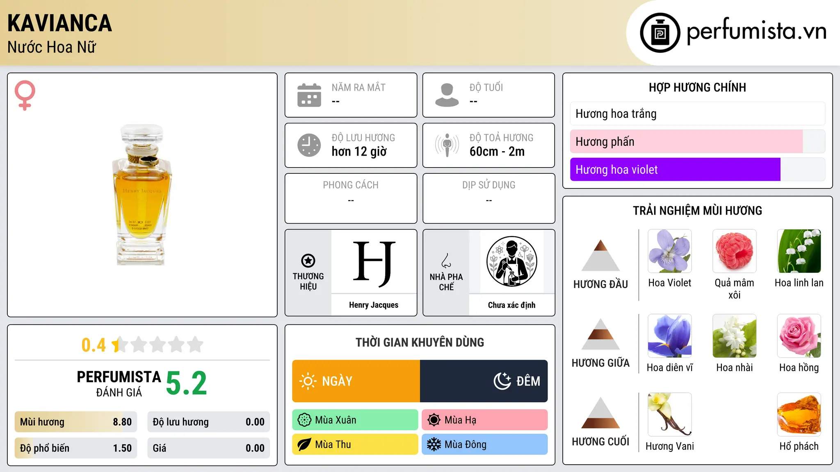Click the pink Hương phấn accord bar
The height and width of the screenshot is (472, 840).
pos(698,141)
